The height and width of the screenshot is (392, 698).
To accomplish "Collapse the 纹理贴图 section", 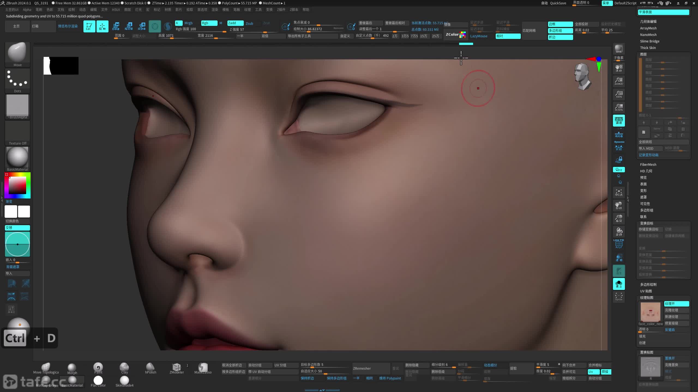I will tap(646, 298).
